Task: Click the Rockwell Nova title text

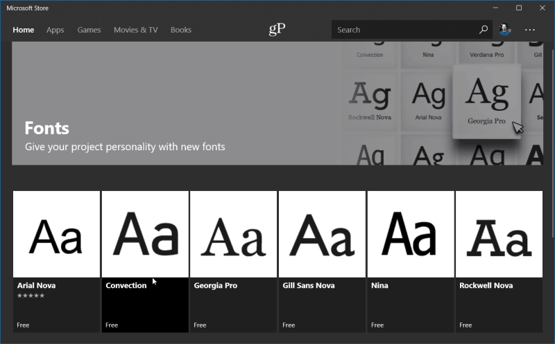Action: click(x=486, y=285)
